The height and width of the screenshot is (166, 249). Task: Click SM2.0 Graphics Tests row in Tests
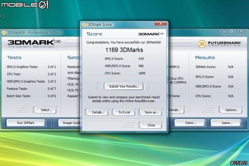(31, 67)
